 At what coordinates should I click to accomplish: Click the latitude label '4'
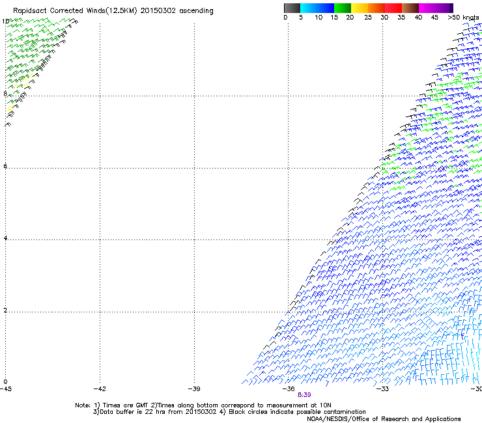(5, 238)
